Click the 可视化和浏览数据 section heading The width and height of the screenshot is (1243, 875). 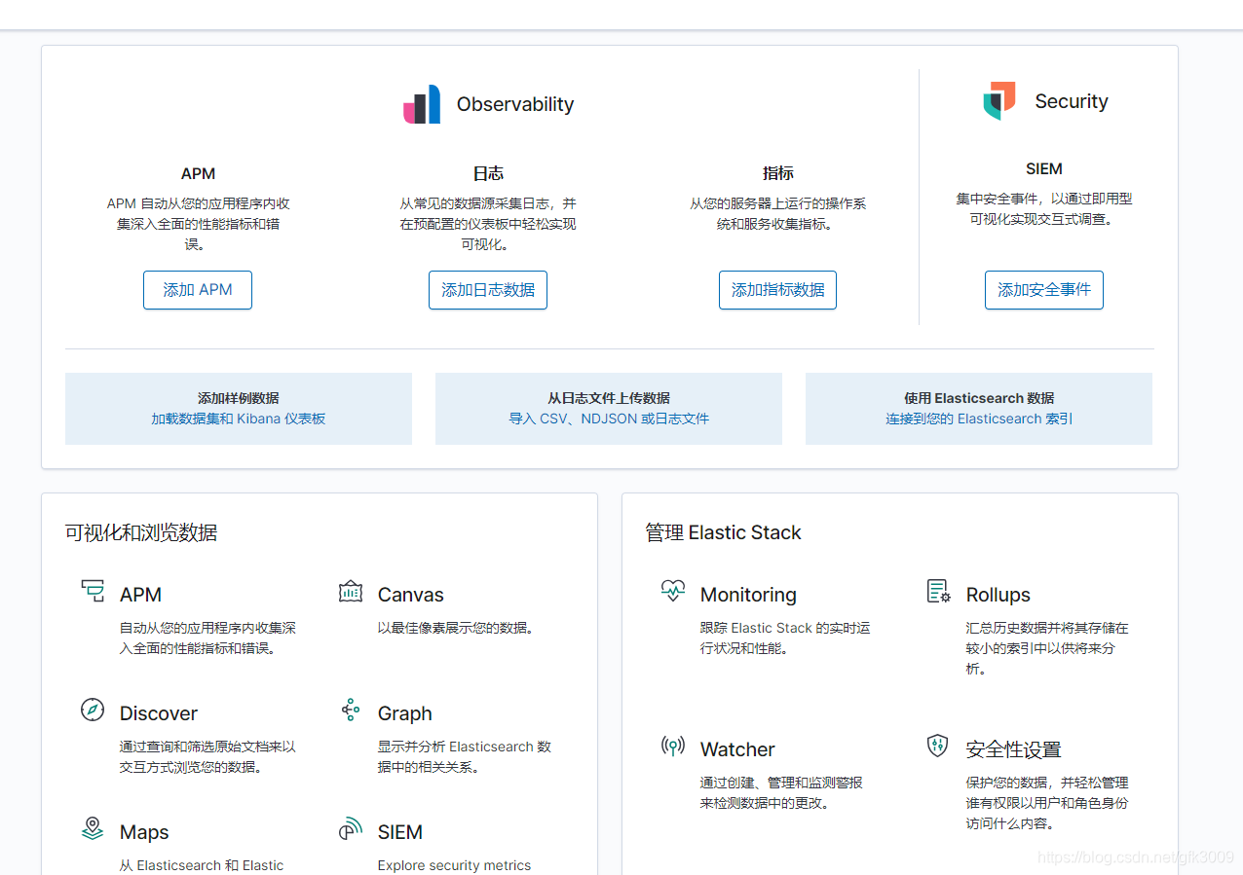pos(141,532)
